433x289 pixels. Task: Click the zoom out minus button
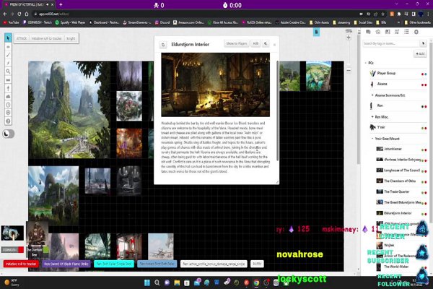click(x=349, y=71)
